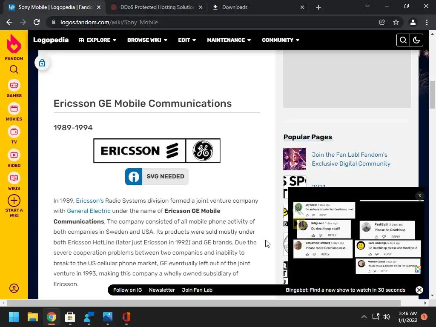Open the Games section icon

click(x=14, y=85)
